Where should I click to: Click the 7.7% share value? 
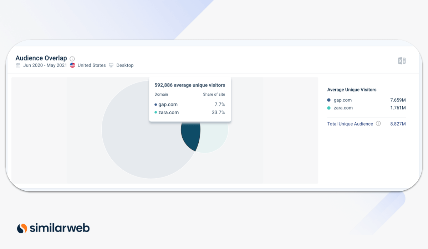pos(220,105)
